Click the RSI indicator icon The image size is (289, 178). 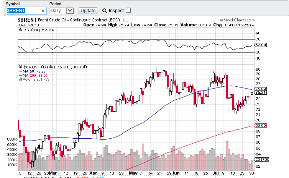tap(20, 30)
